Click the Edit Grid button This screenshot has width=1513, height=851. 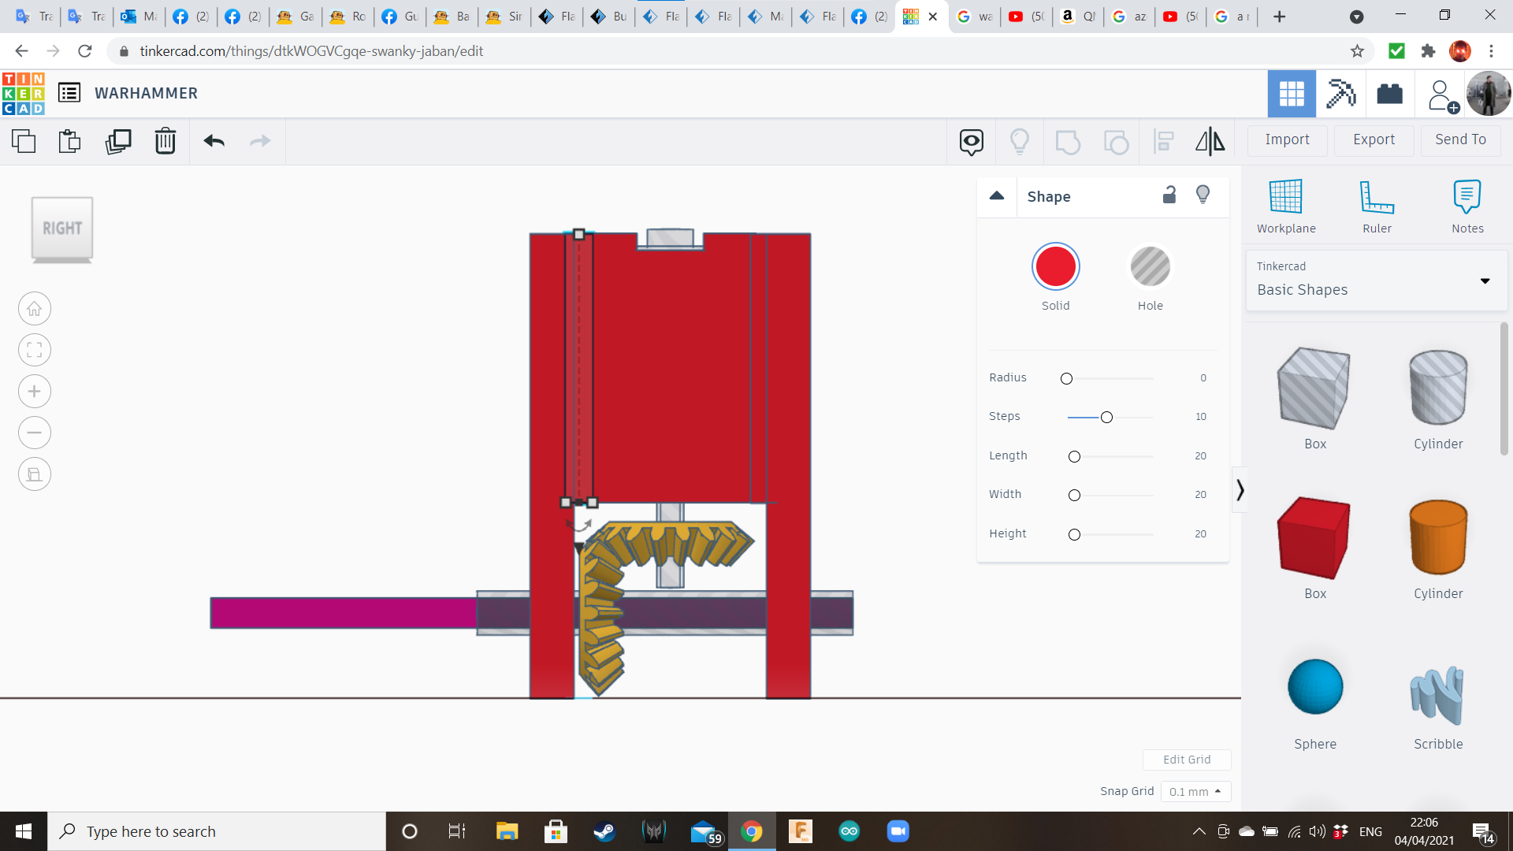(1187, 760)
